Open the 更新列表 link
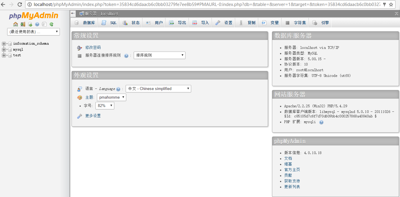400x197 pixels. point(292,187)
